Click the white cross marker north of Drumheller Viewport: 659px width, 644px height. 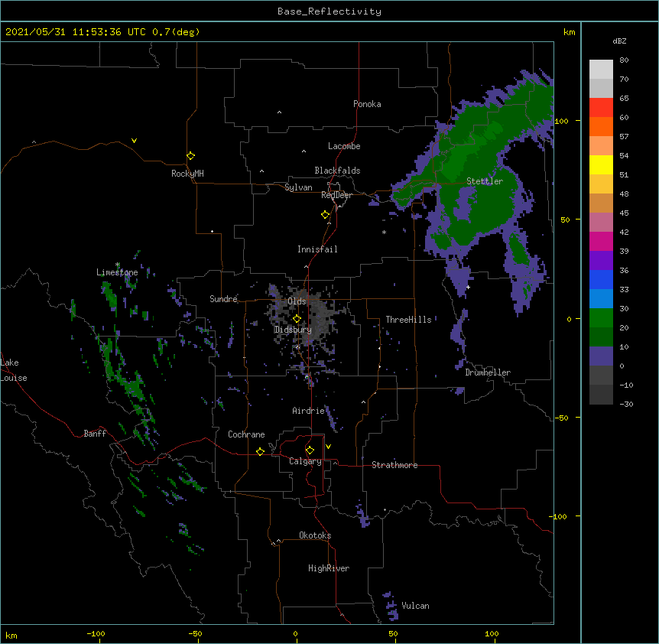(x=468, y=287)
